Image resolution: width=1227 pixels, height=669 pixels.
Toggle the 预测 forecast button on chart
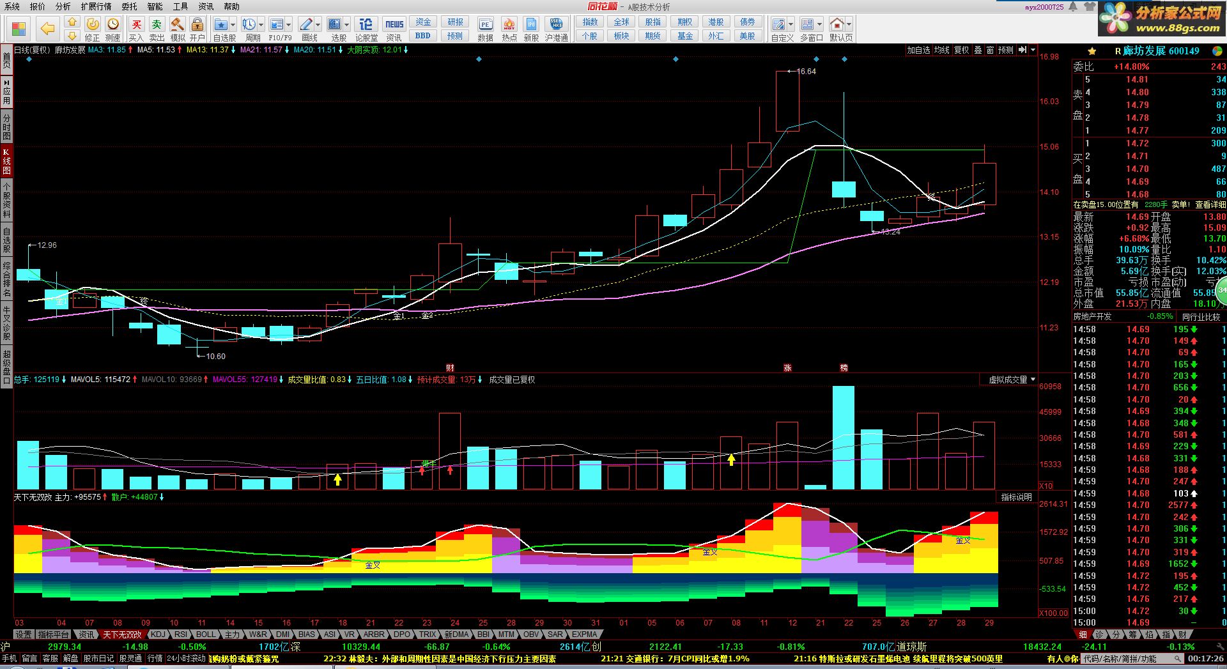[1006, 50]
